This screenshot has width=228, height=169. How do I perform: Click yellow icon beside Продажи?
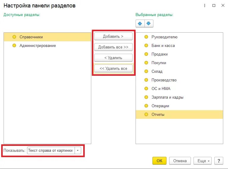[146, 54]
